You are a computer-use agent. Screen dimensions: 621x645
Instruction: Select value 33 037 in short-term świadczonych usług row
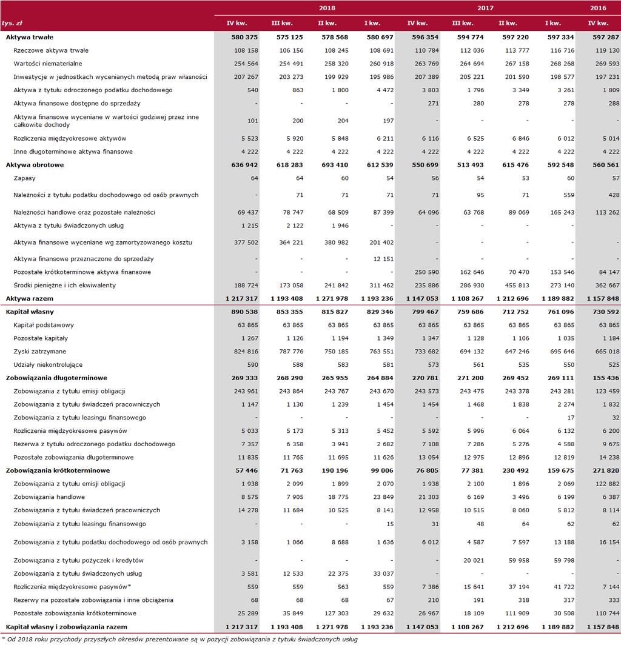pos(383,573)
